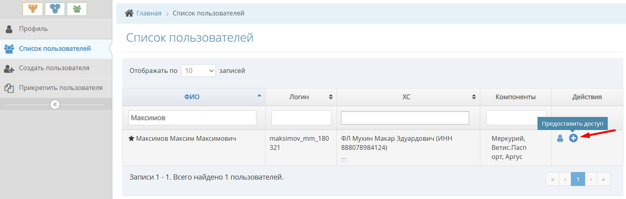Go to page 1 in pagination
The height and width of the screenshot is (199, 626).
tap(578, 179)
